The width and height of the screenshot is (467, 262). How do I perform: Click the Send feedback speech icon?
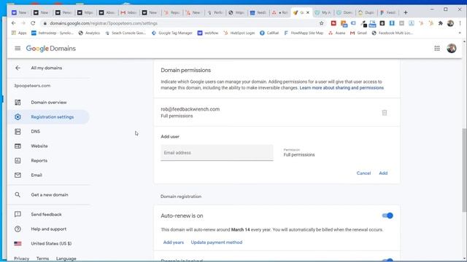point(18,214)
